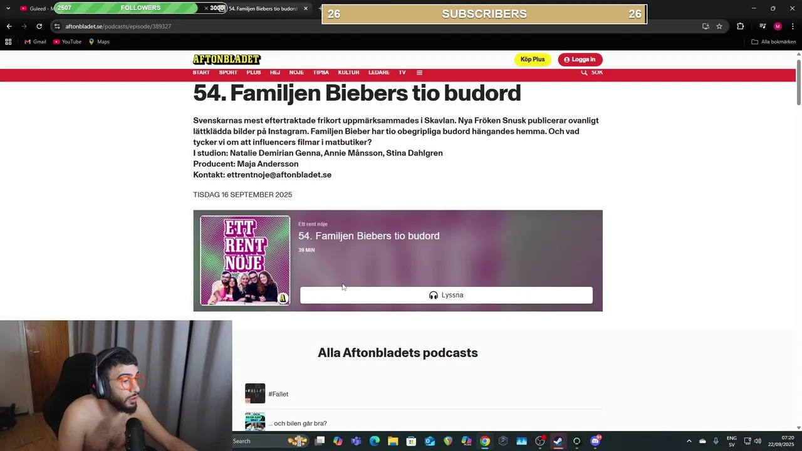Click the Aftonbladet logo
The image size is (802, 451).
click(226, 60)
